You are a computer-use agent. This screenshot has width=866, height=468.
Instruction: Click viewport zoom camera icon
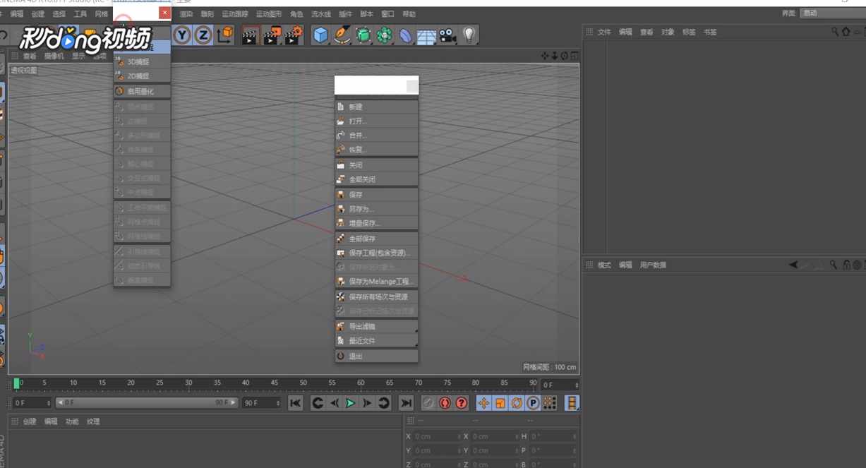(555, 56)
